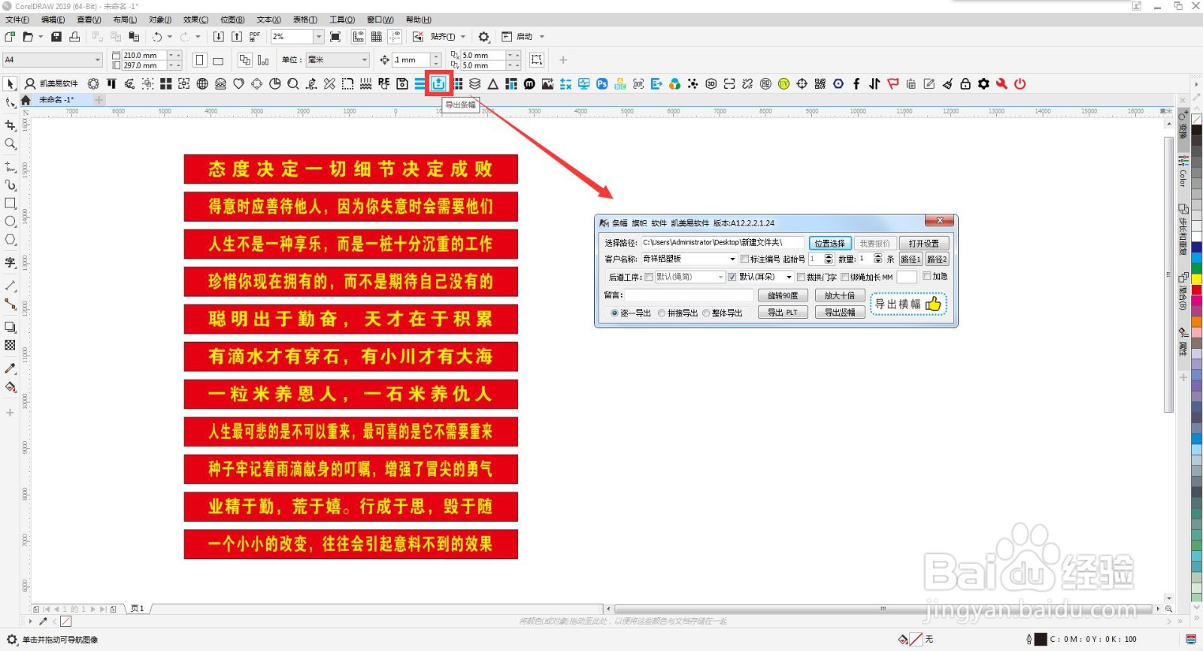The width and height of the screenshot is (1203, 651).
Task: Click the Import icon
Action: point(219,37)
